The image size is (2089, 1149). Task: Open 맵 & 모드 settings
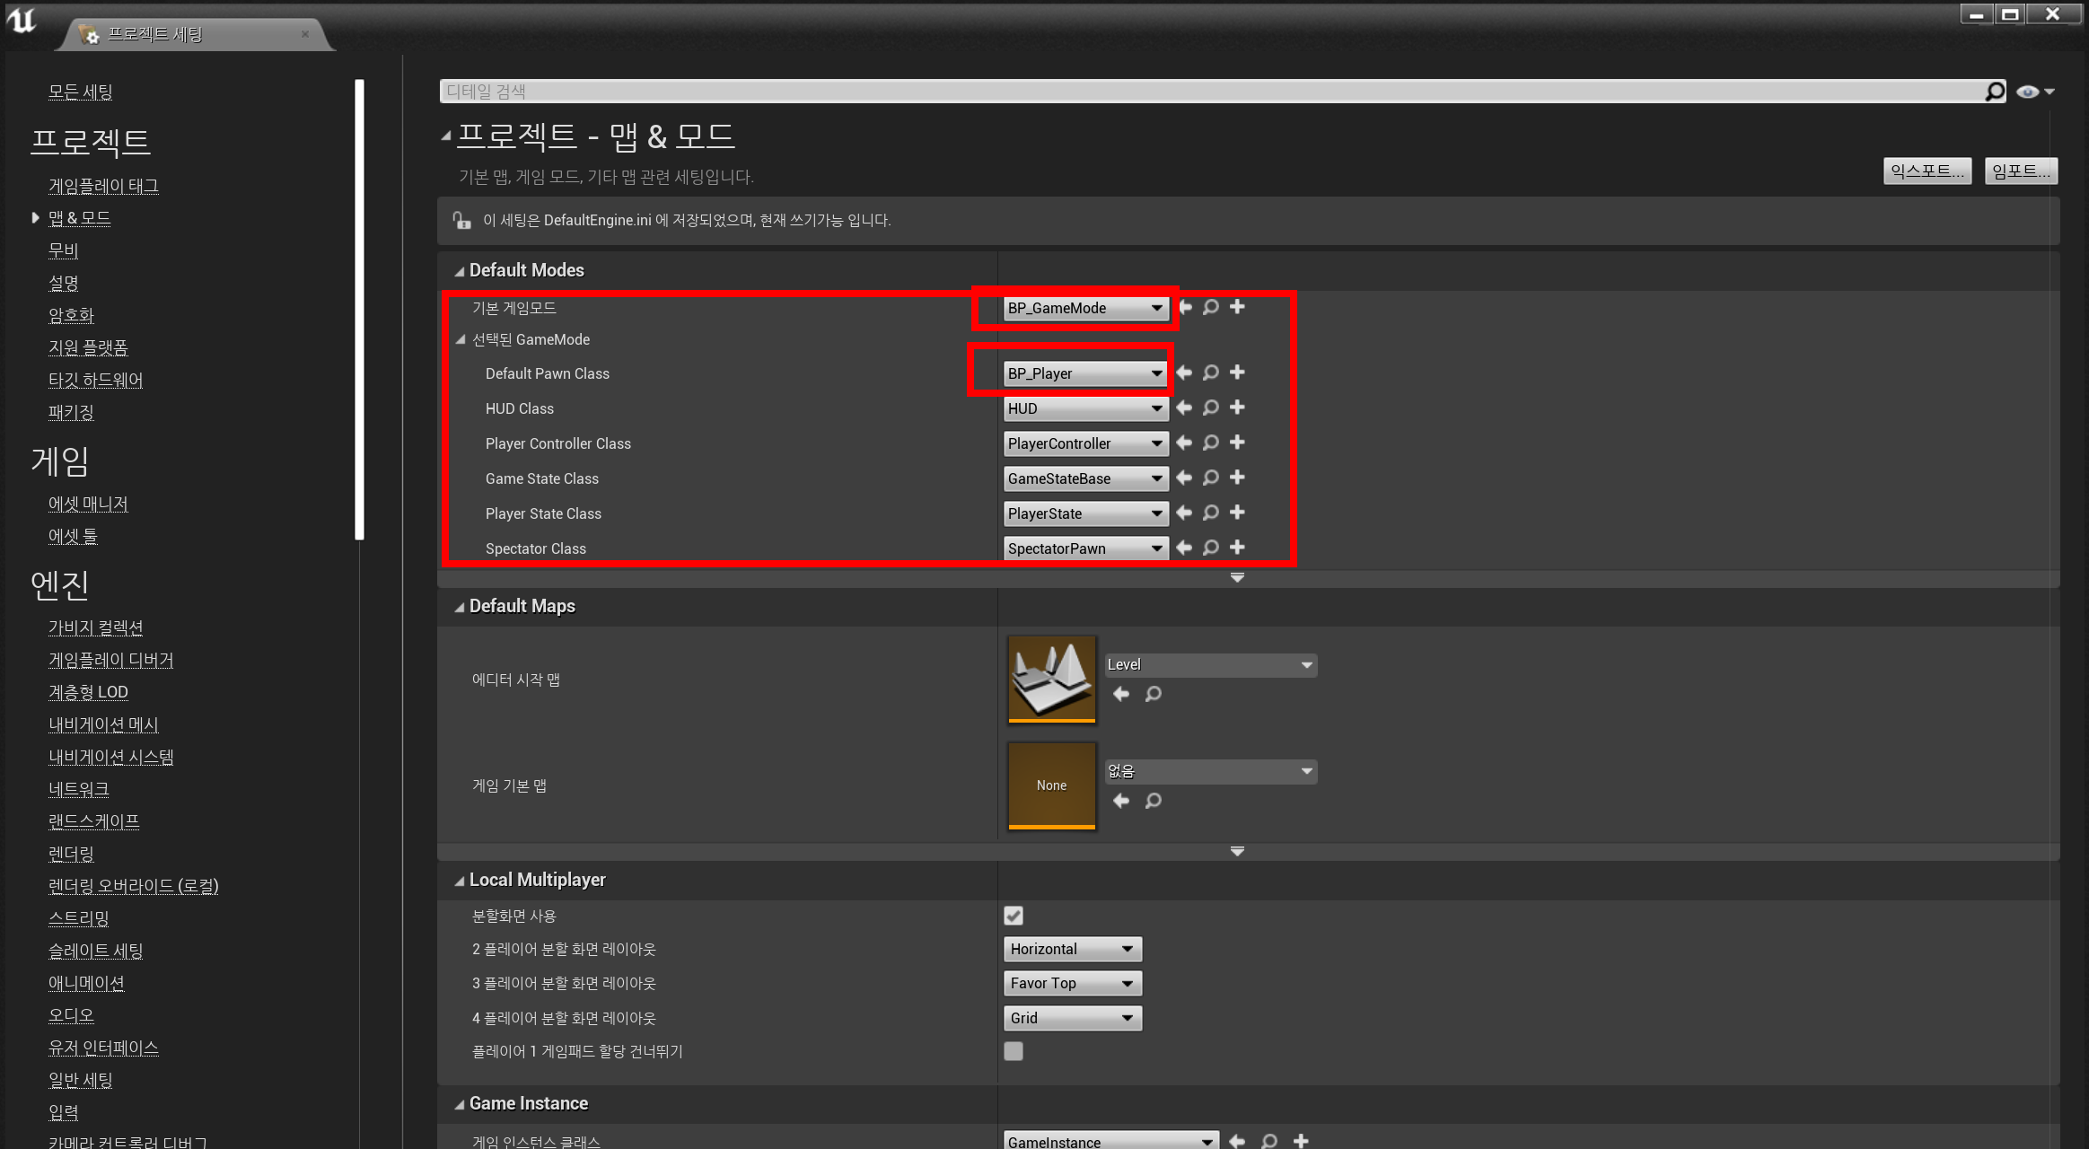[79, 218]
